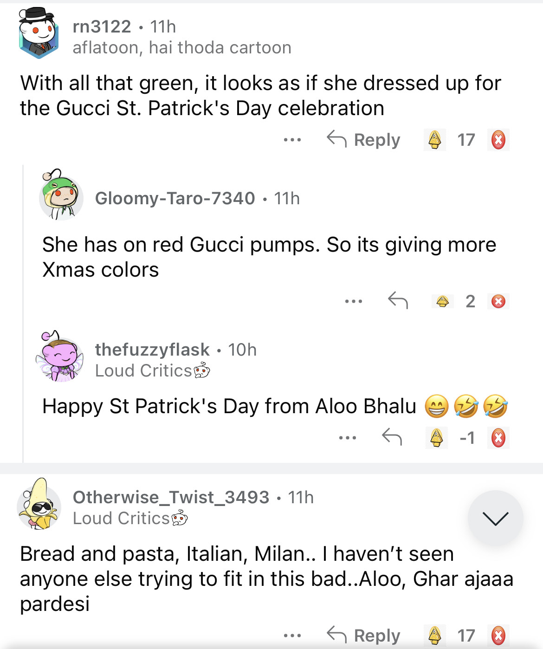Downvote Gloomy-Taro-7340's reply
Viewport: 543px width, 649px height.
click(498, 301)
